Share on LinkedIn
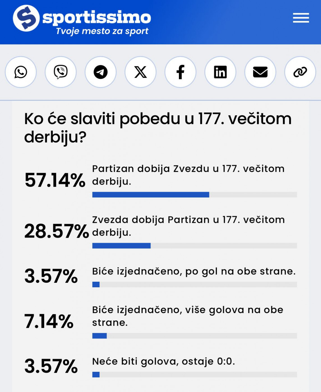The width and height of the screenshot is (321, 392). pyautogui.click(x=220, y=72)
